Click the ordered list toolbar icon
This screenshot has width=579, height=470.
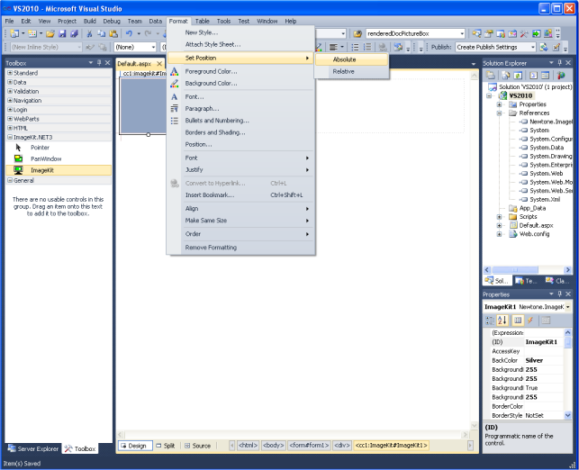[367, 47]
